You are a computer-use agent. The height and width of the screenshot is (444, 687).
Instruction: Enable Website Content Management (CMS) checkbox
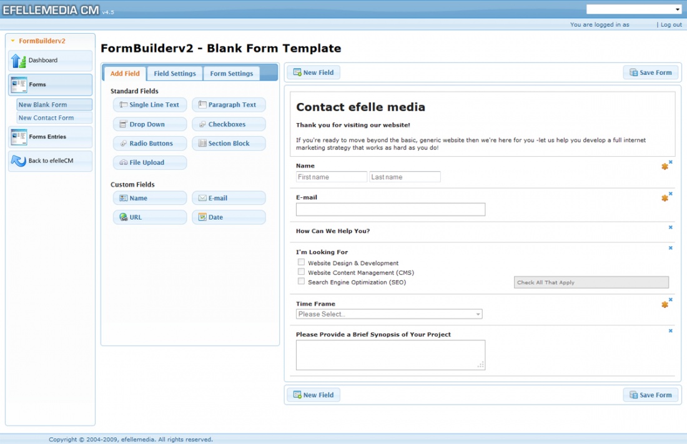click(300, 272)
